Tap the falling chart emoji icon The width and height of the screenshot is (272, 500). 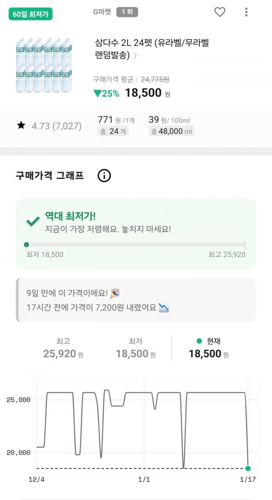coord(164,308)
